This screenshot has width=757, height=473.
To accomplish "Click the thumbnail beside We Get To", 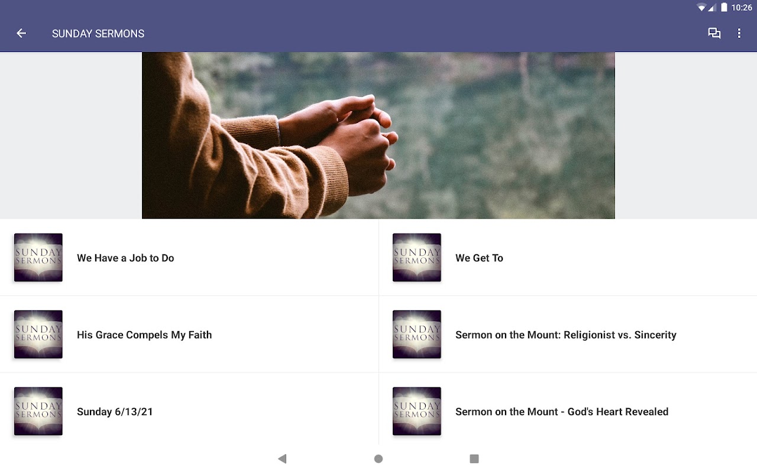I will pos(417,258).
